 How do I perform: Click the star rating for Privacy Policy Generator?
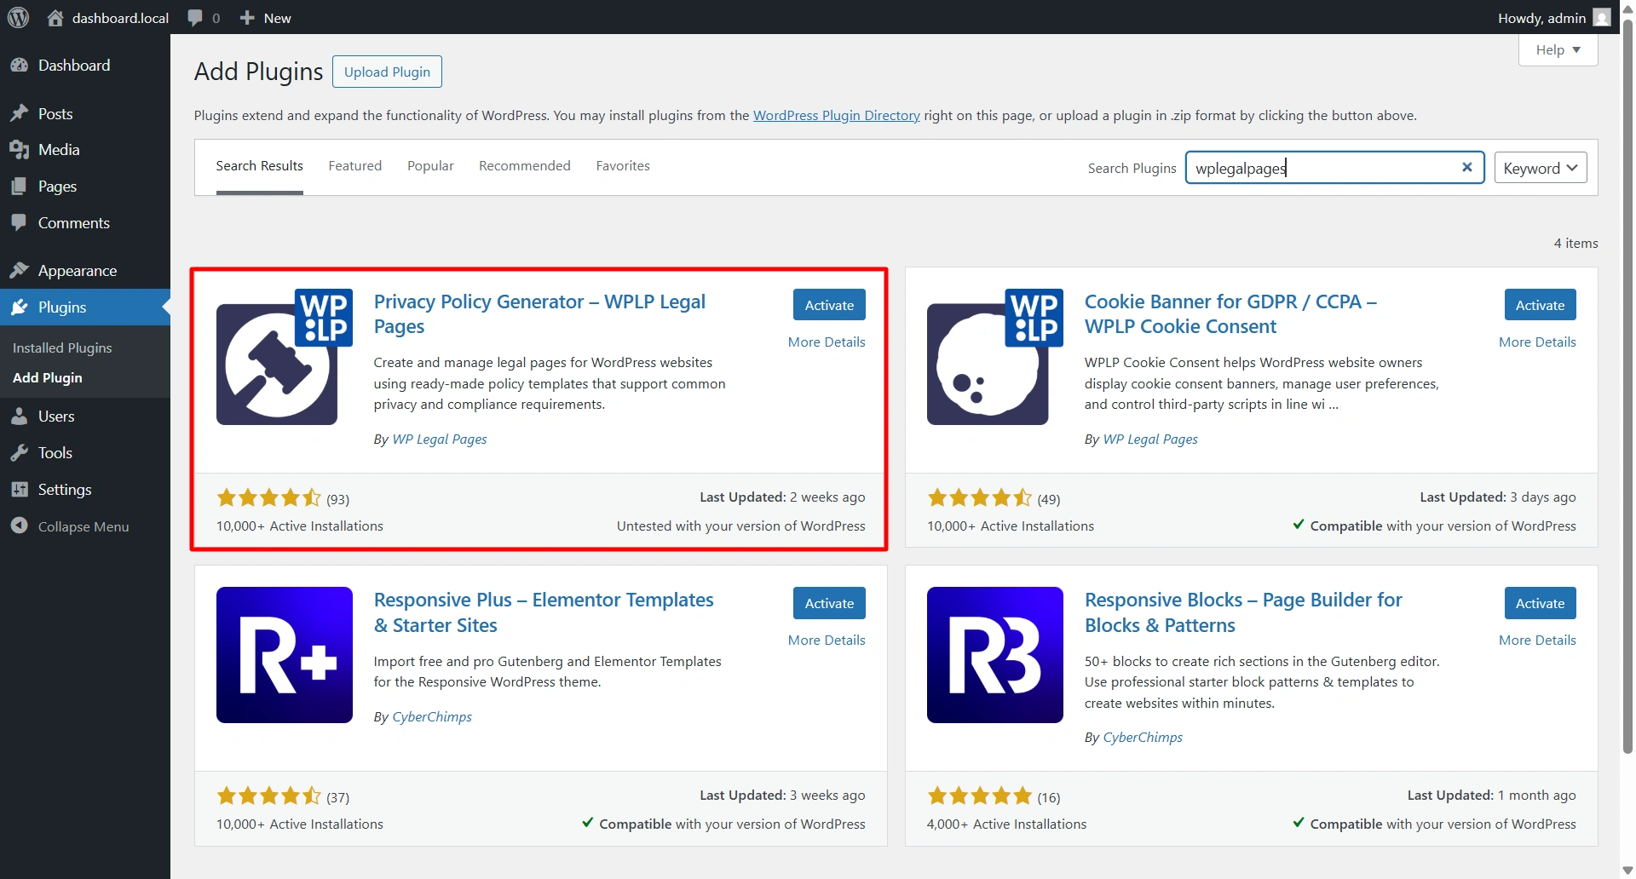pos(269,497)
